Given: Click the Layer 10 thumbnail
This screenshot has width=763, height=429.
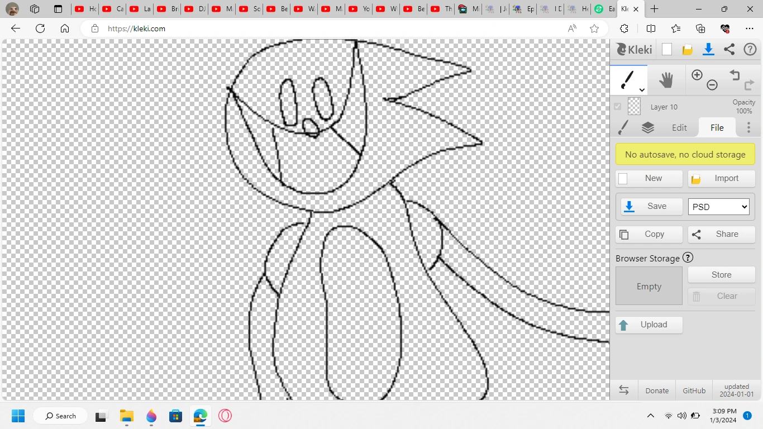Looking at the screenshot, I should pyautogui.click(x=635, y=106).
